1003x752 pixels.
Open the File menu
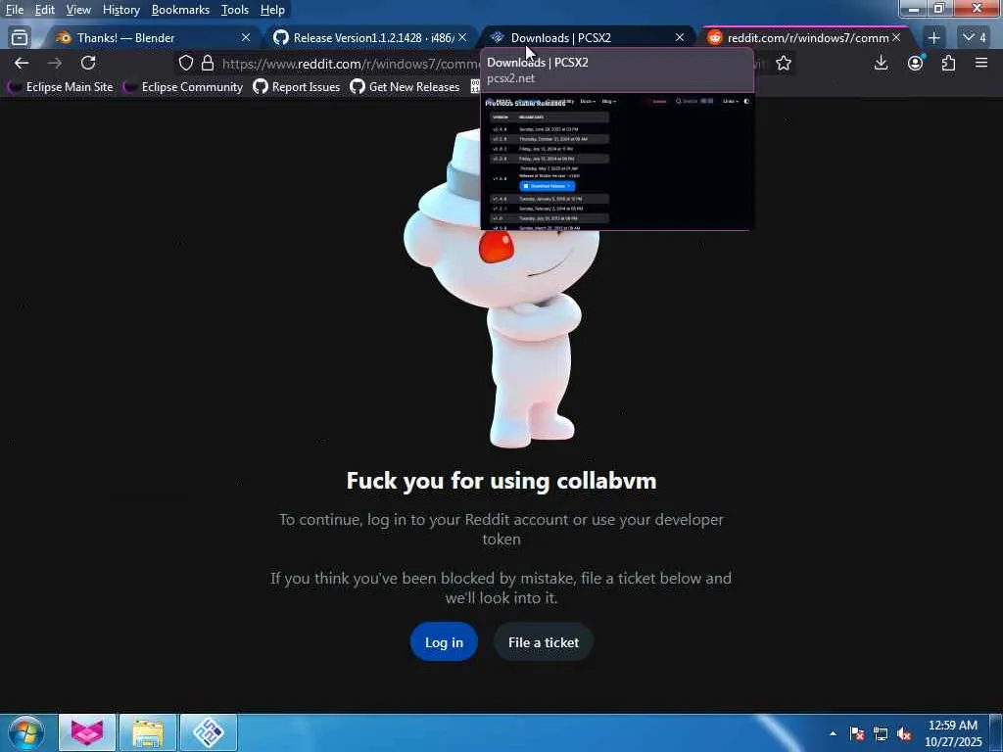(14, 10)
